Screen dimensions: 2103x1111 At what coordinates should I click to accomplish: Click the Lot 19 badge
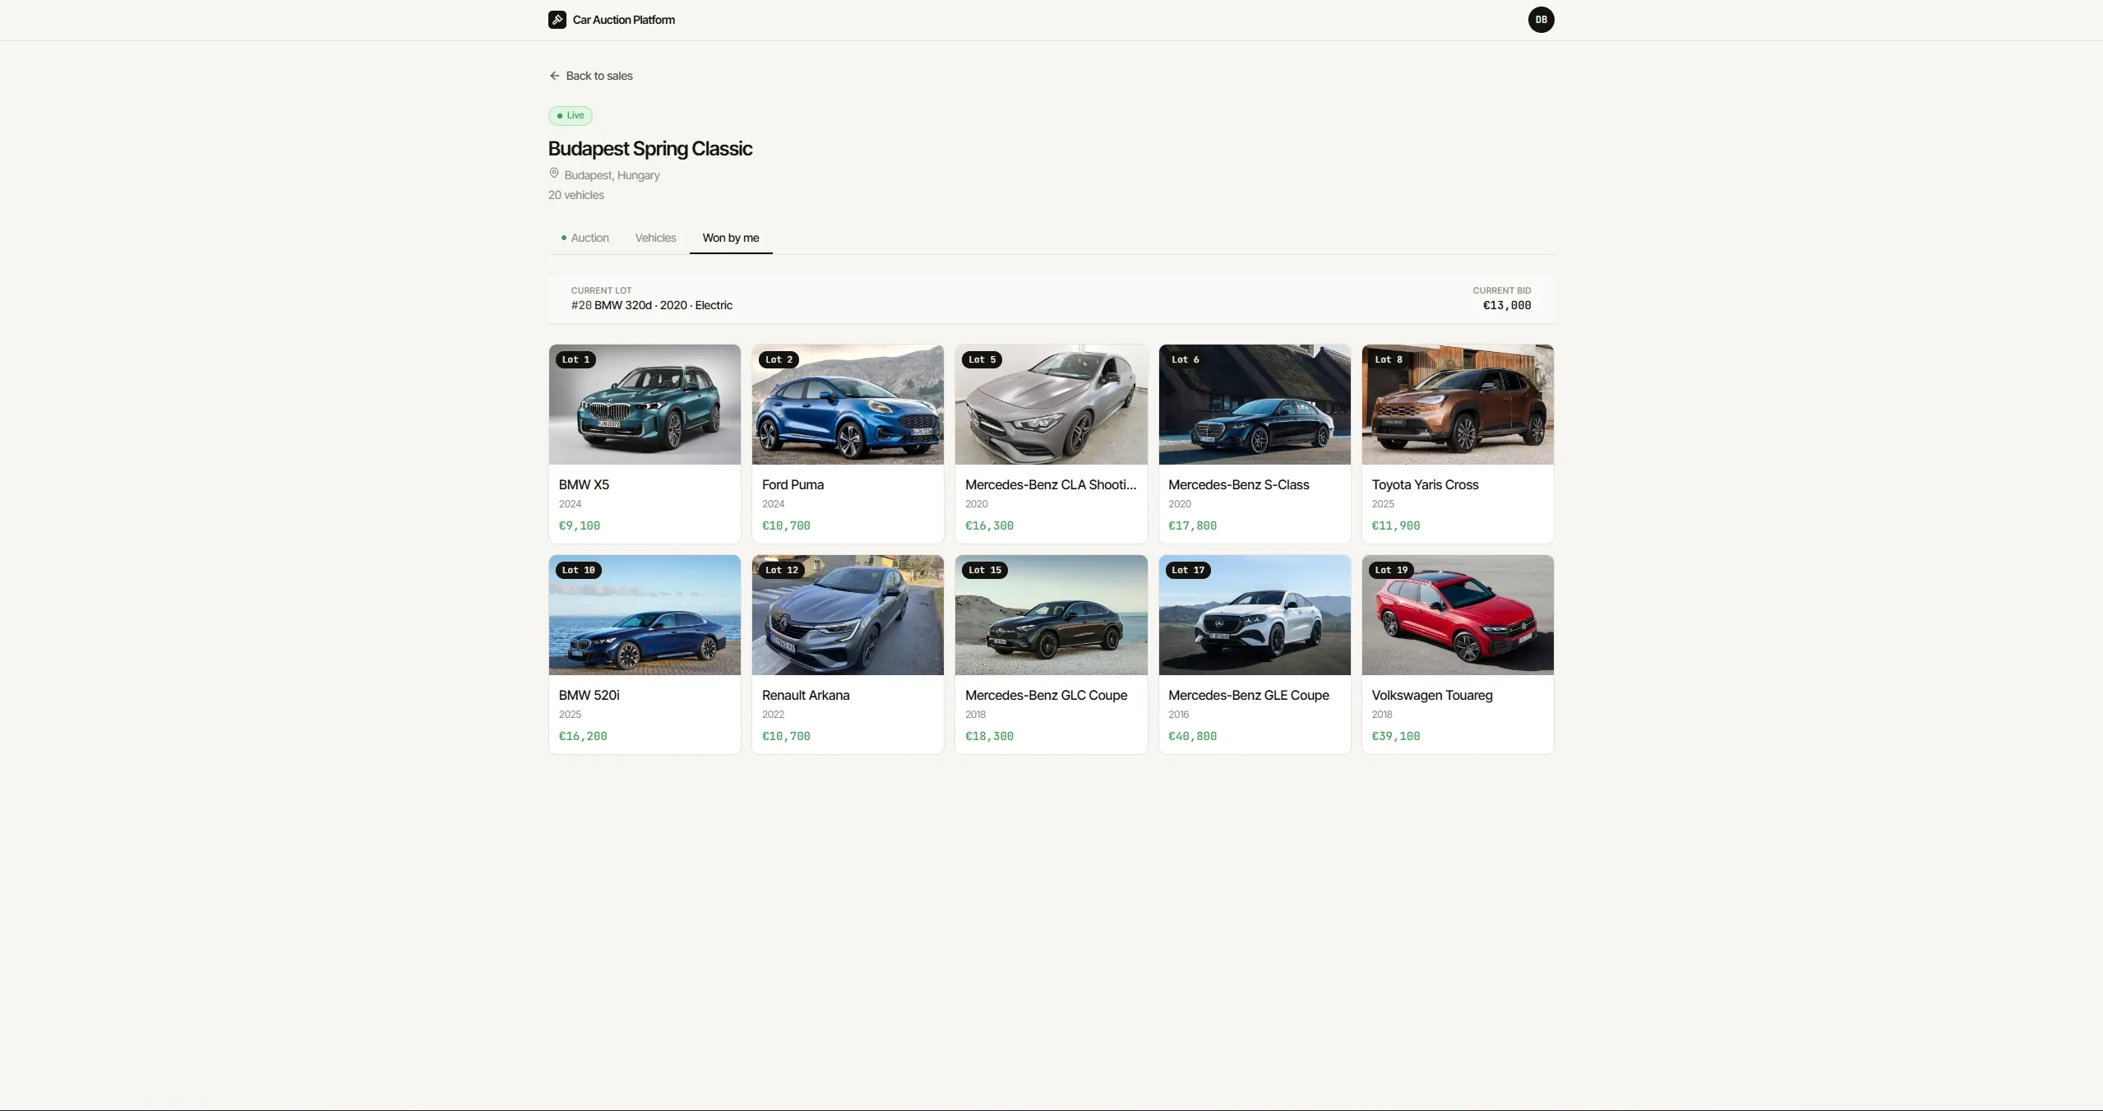tap(1391, 570)
